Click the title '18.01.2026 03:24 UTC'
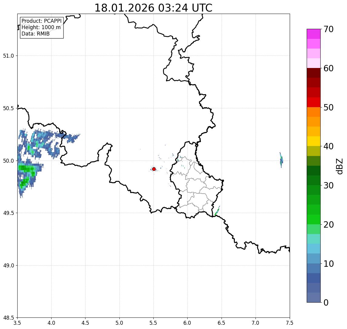 pyautogui.click(x=153, y=8)
